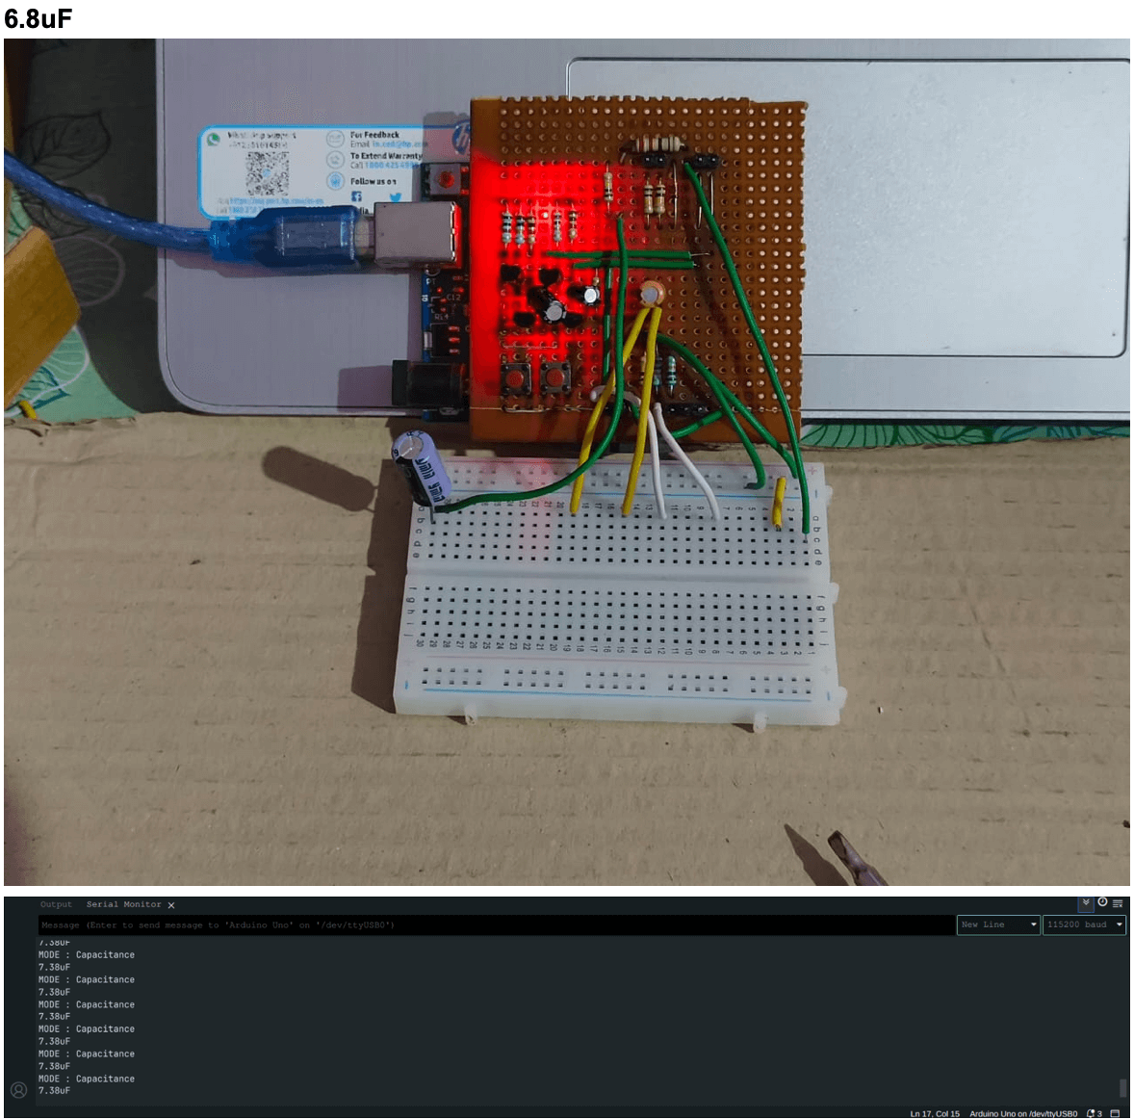Click the last 7.38uF reading line
This screenshot has width=1134, height=1119.
[x=54, y=1090]
